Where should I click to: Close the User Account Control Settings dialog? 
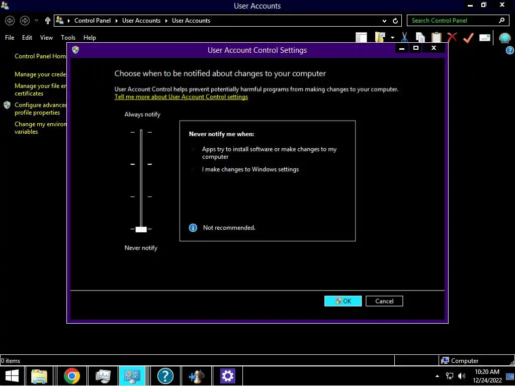[x=434, y=48]
